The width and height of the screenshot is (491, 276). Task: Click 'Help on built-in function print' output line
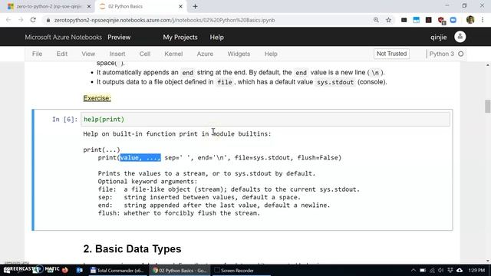[x=177, y=133]
